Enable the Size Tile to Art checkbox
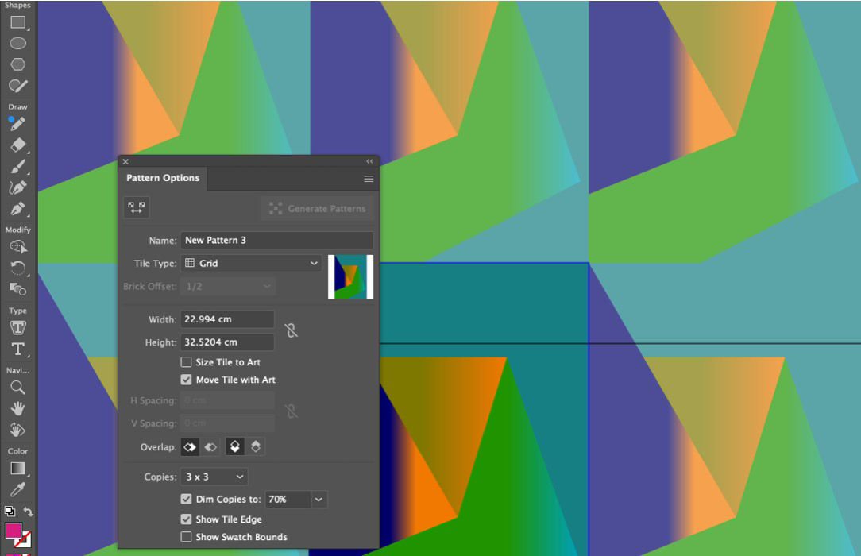The width and height of the screenshot is (861, 556). [187, 361]
